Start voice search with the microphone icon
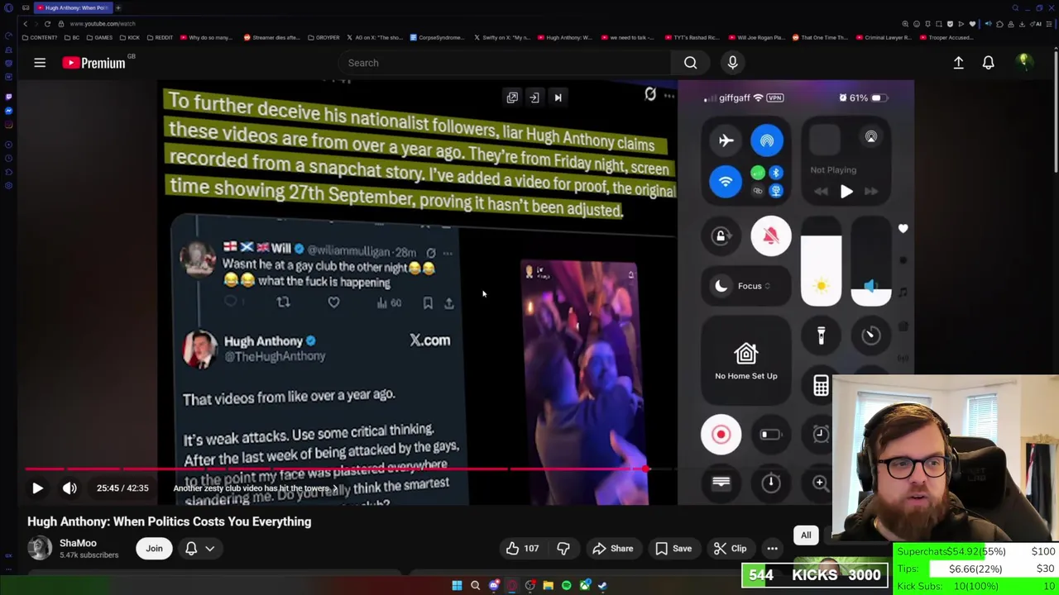This screenshot has width=1059, height=595. [732, 63]
